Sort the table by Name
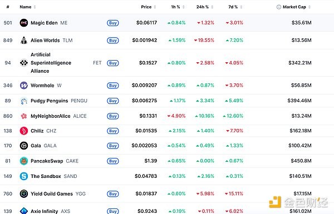Viewport: 334px width, 214px height. (28, 7)
